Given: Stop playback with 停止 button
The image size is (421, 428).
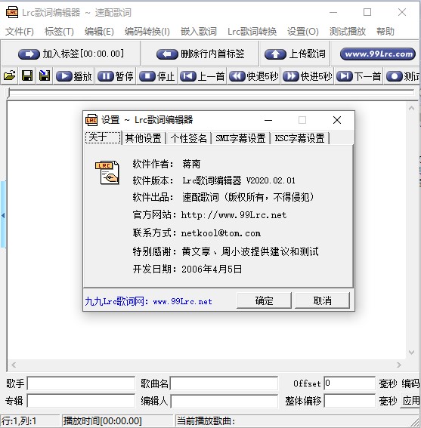Looking at the screenshot, I should 157,76.
